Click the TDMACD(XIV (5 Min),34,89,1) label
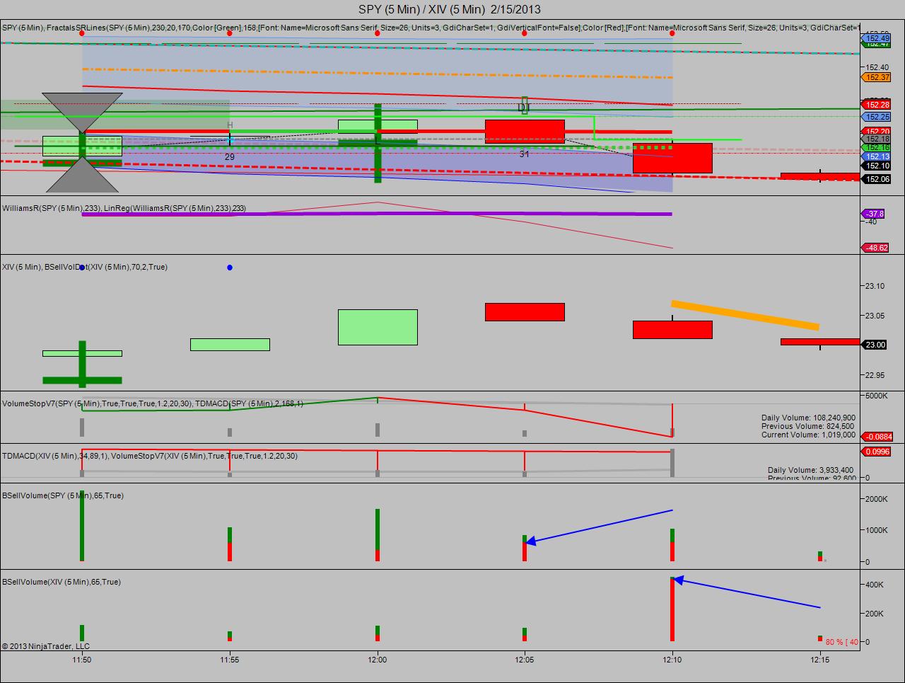This screenshot has width=905, height=683. (55, 456)
